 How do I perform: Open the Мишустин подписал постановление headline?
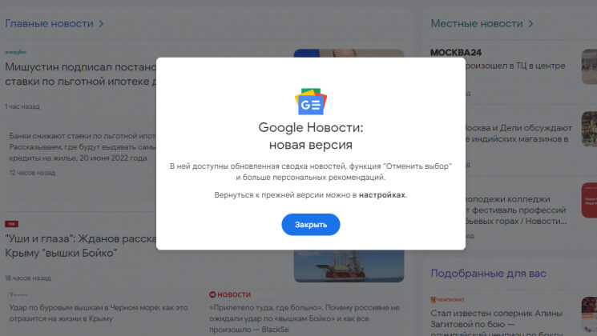[81, 74]
